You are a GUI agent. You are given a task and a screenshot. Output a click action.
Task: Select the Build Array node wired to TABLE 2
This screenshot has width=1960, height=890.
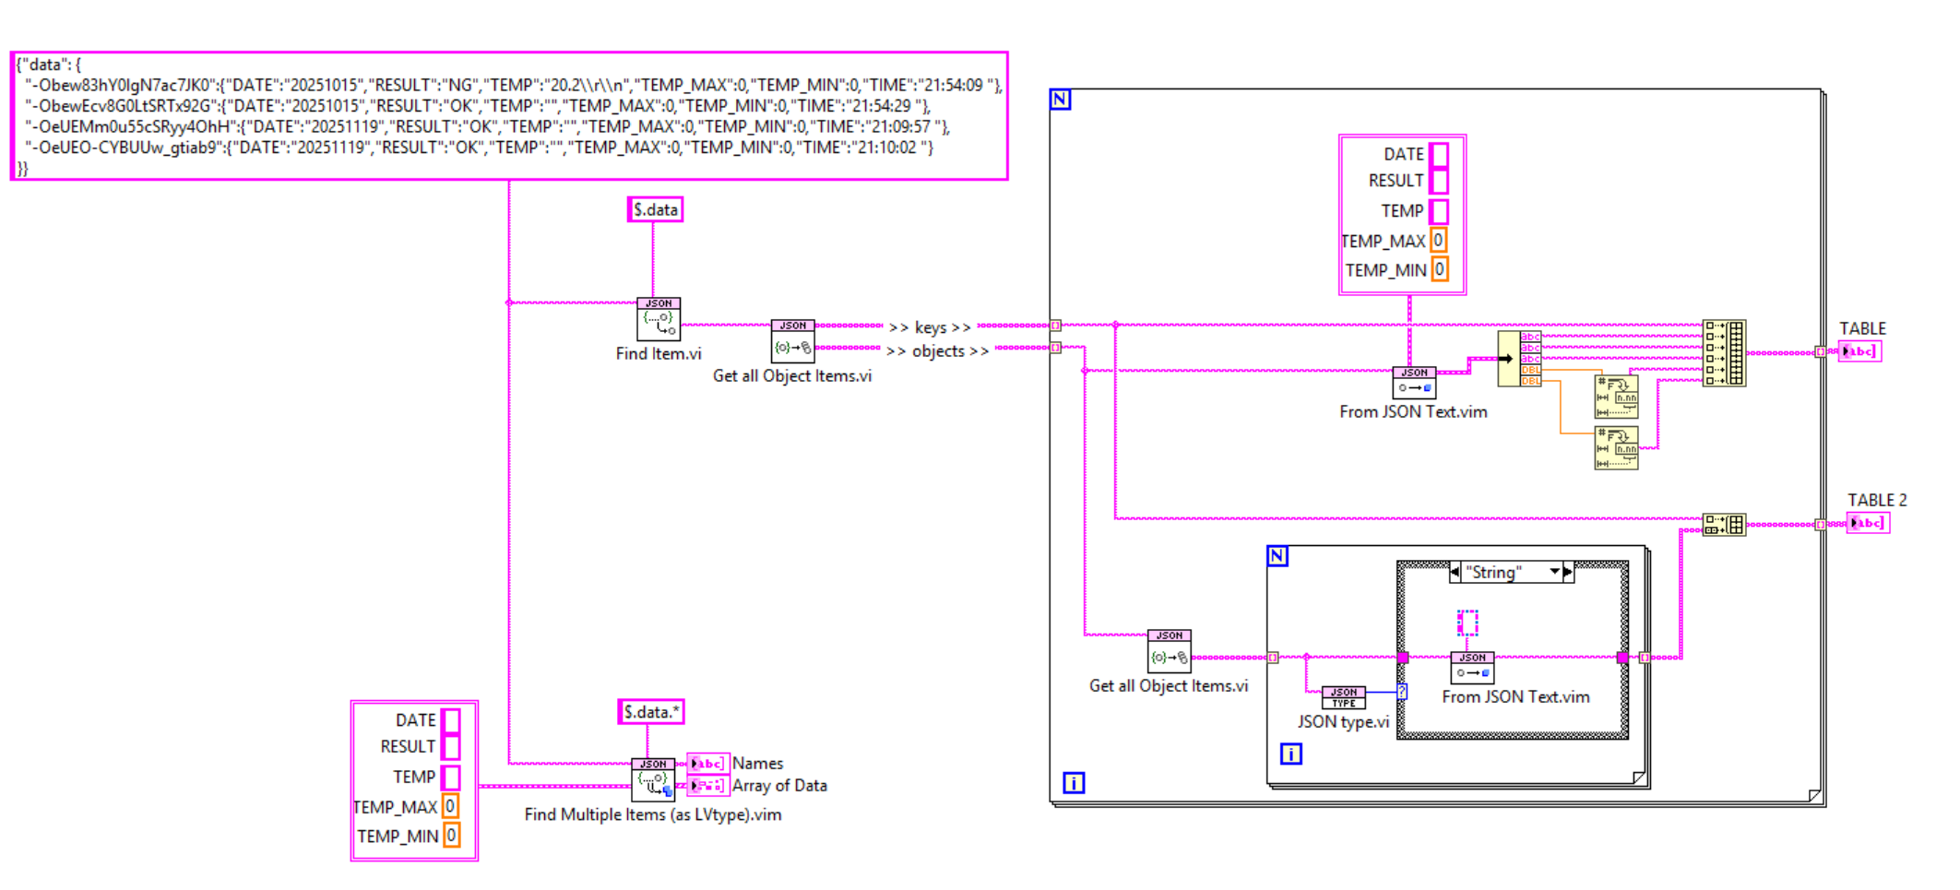pos(1723,525)
